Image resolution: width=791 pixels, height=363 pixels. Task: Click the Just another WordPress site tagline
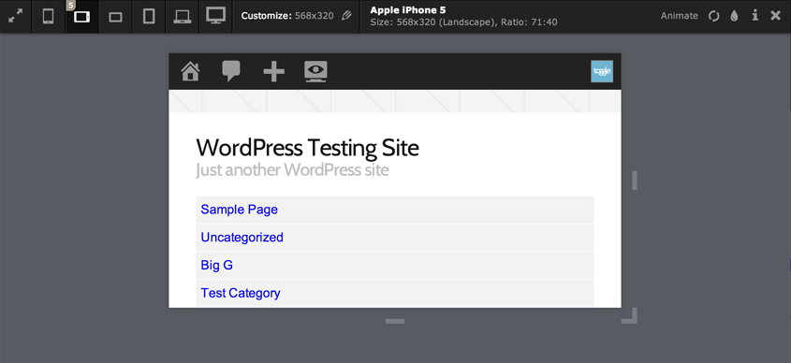[x=292, y=170]
